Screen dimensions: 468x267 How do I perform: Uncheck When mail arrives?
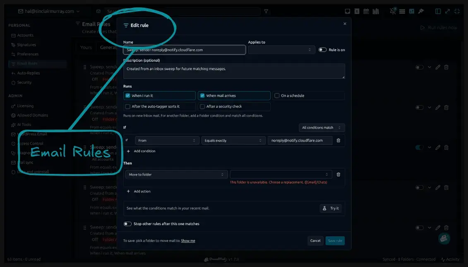(202, 96)
